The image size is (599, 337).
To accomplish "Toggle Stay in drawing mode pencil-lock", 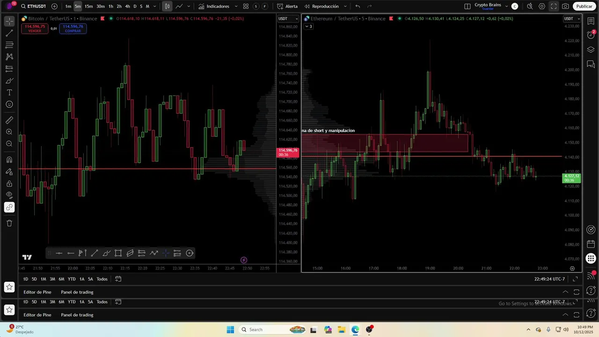I will pos(9,172).
